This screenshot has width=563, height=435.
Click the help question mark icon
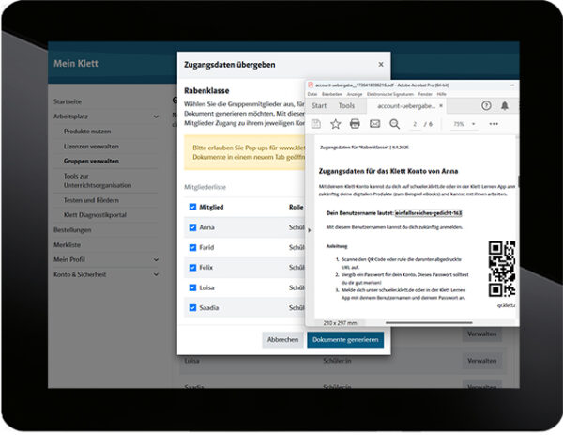click(486, 105)
